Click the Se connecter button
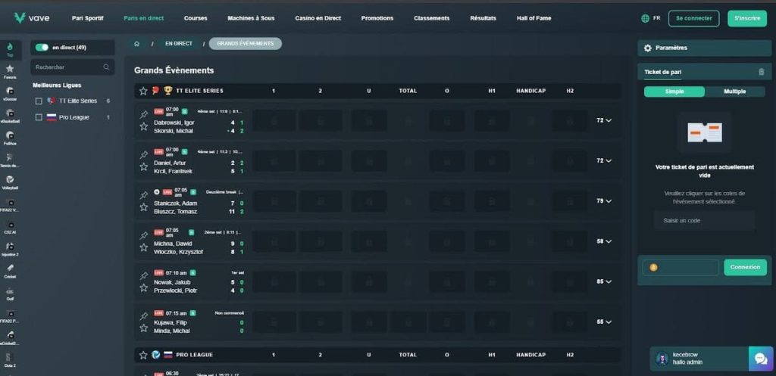 [x=693, y=18]
